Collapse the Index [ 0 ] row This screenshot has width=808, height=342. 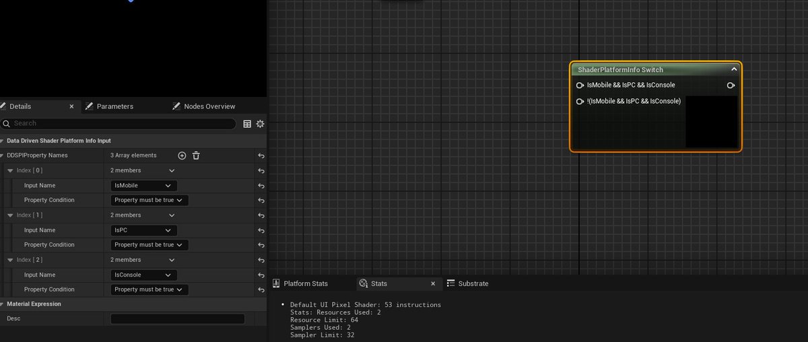click(x=11, y=170)
